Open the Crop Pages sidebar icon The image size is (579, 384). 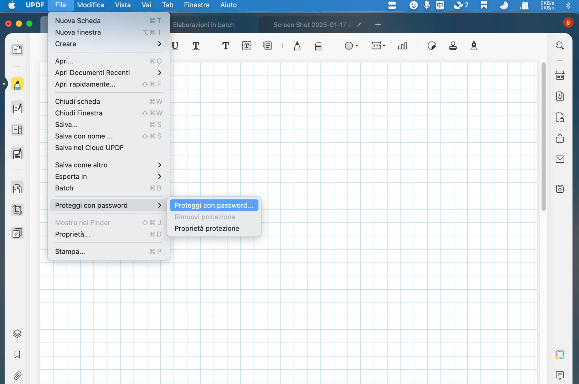(17, 210)
